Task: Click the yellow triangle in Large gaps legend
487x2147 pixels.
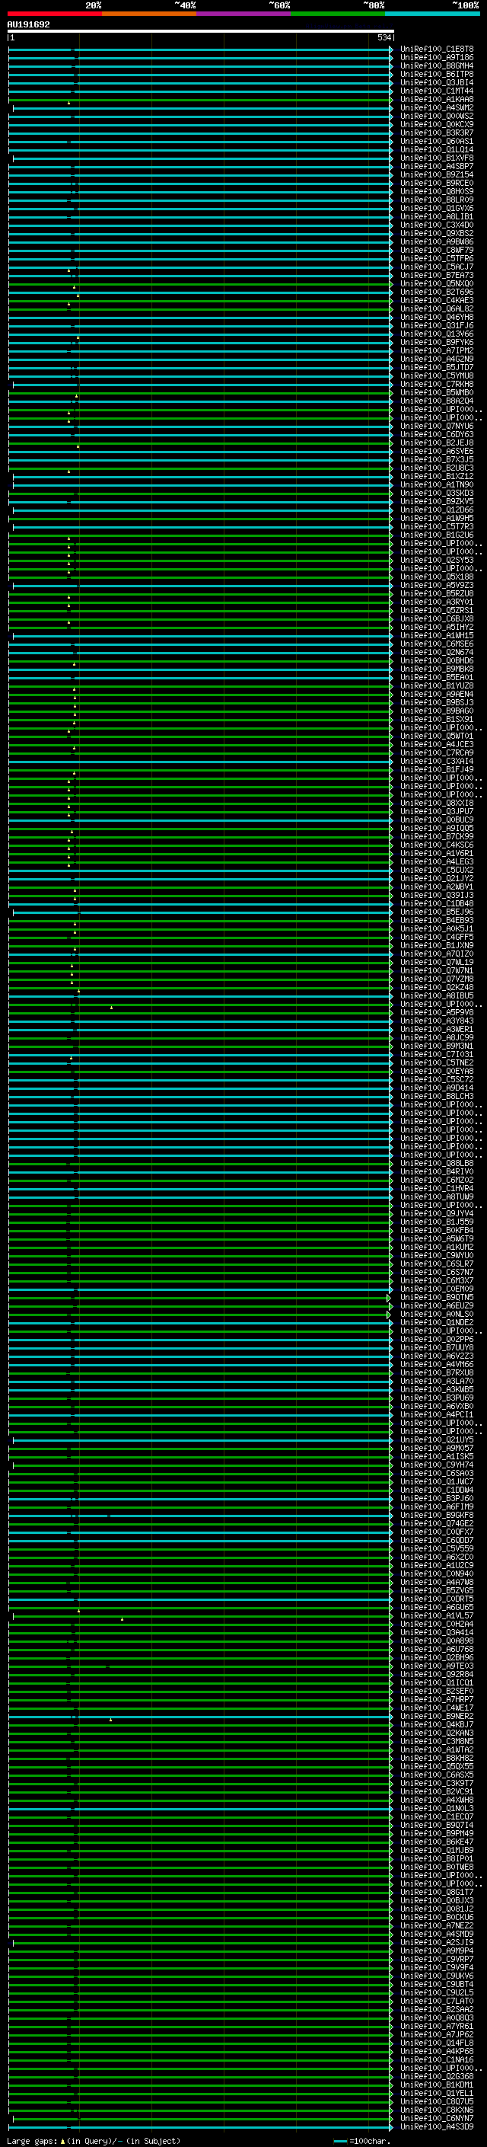Action: click(x=62, y=2140)
